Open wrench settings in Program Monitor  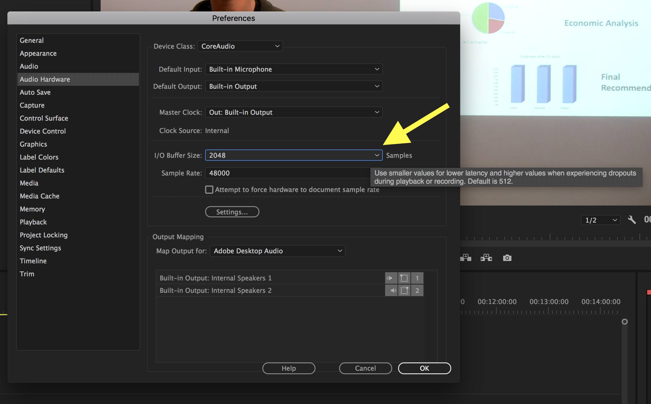pos(632,220)
